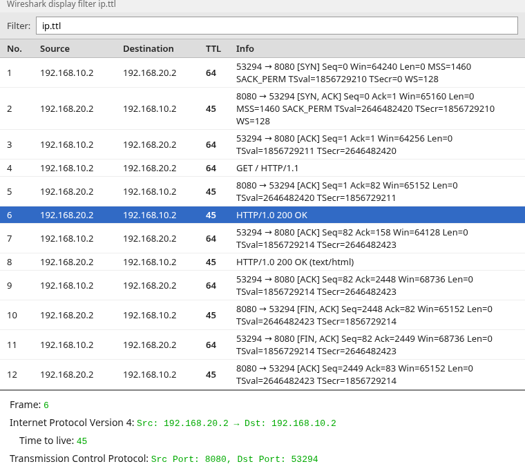Click source 192.168.20.2 in packet 10
The image size is (525, 473).
pyautogui.click(x=66, y=316)
